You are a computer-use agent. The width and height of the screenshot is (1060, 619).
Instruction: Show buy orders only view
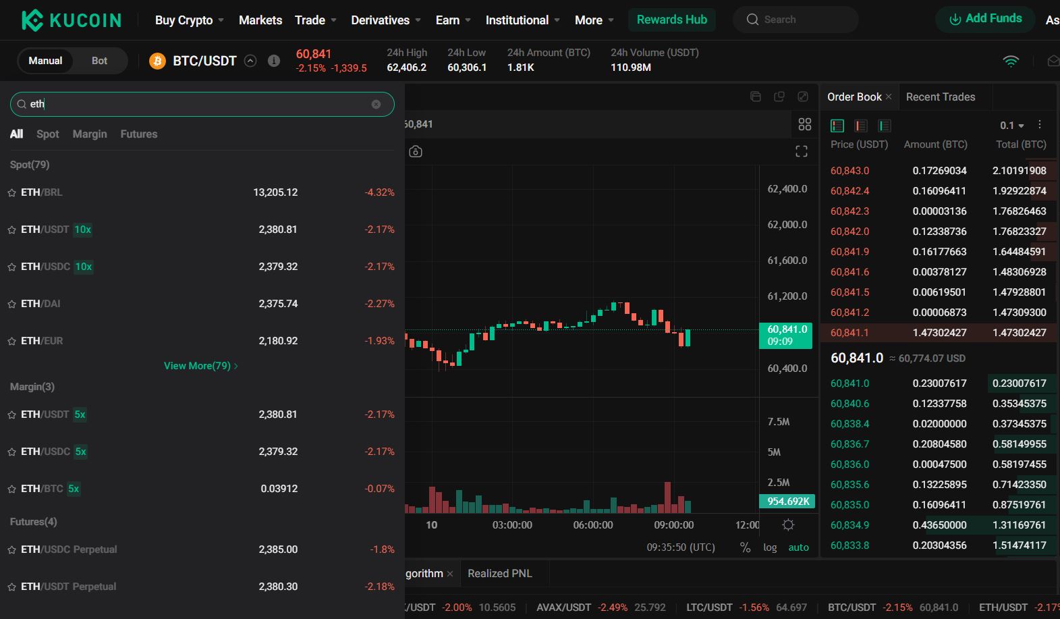(885, 126)
